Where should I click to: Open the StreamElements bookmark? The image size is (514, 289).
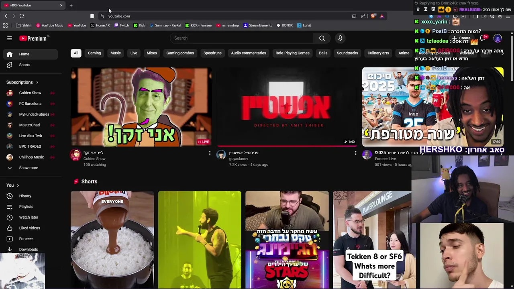pos(258,25)
